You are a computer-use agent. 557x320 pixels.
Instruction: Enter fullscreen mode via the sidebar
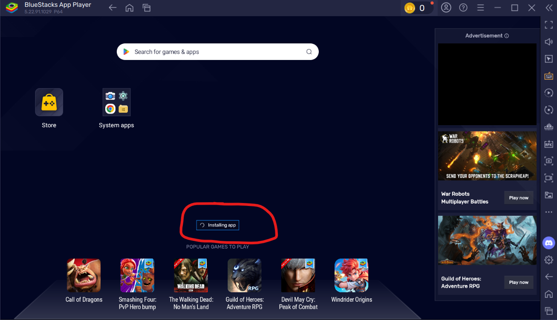tap(549, 24)
